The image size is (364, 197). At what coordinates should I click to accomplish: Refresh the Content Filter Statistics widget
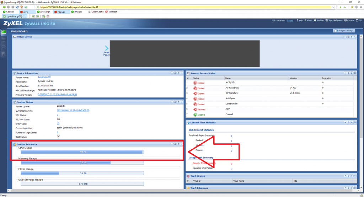click(352, 122)
